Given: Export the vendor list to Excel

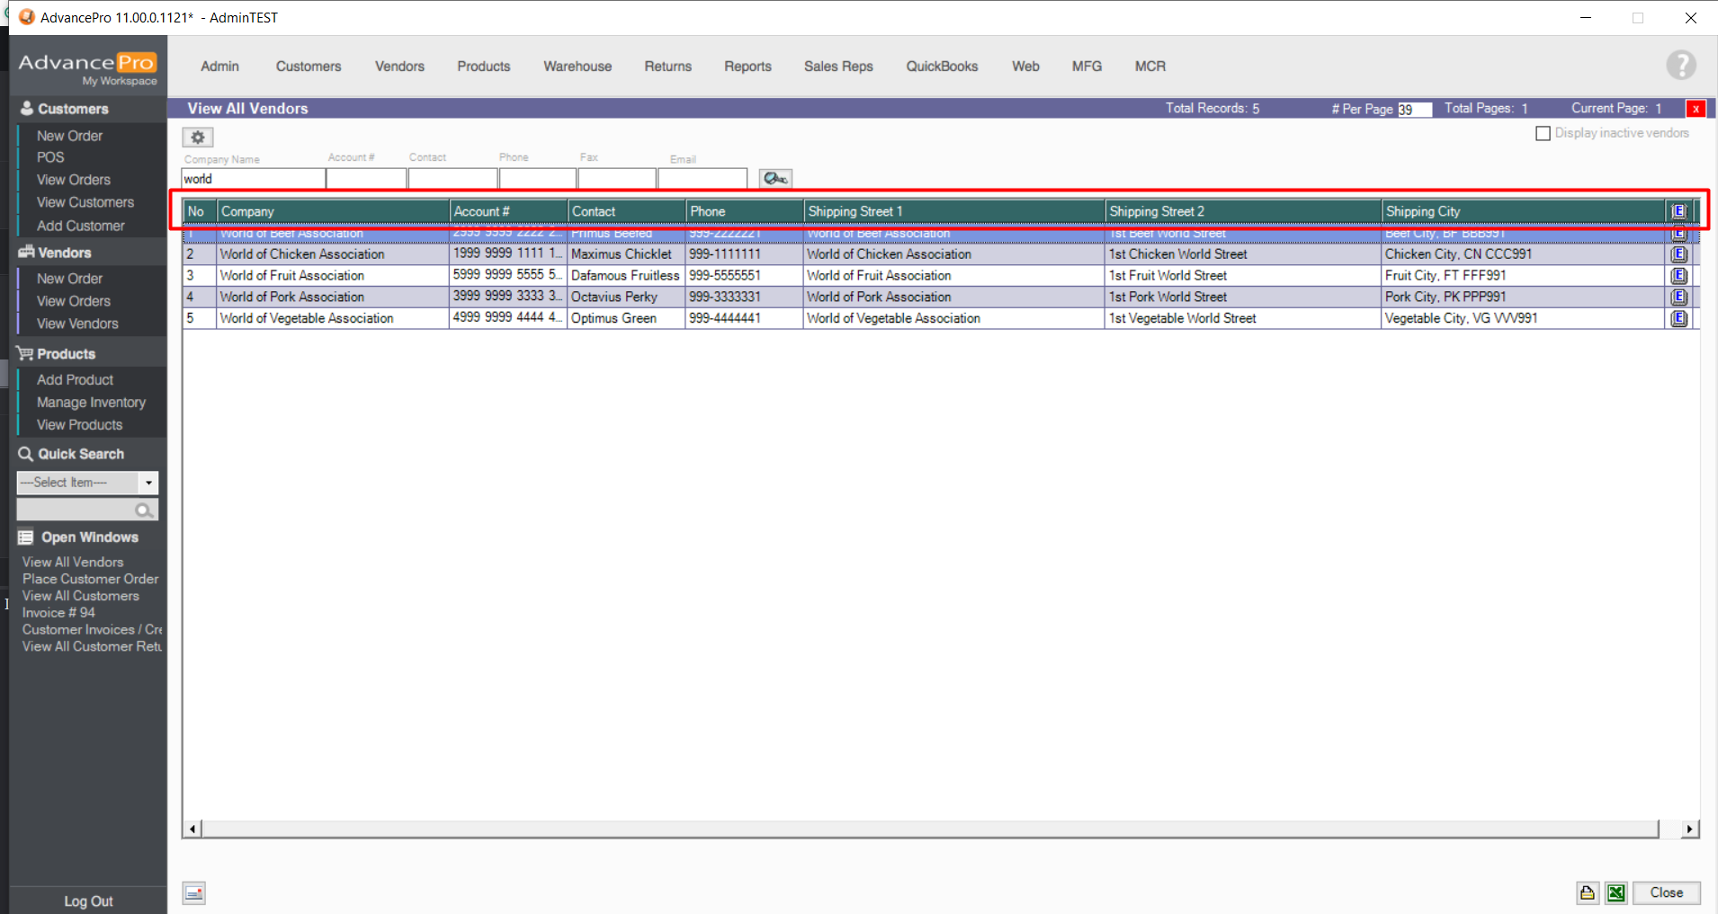Looking at the screenshot, I should click(x=1616, y=892).
